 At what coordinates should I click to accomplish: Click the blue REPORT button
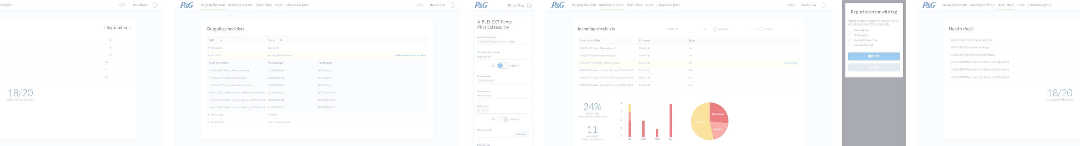(874, 56)
